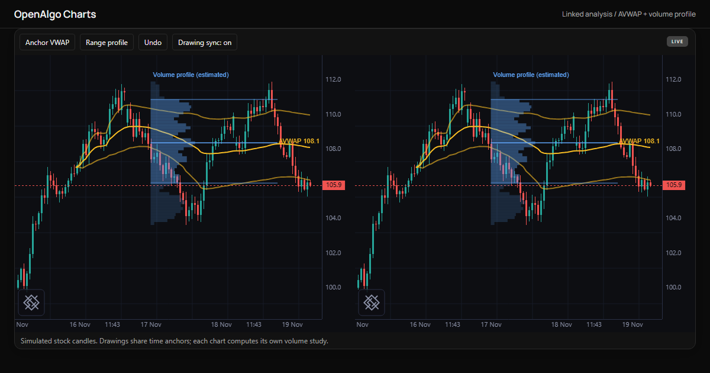Click the 17 Nov label on right time axis

tap(492, 324)
